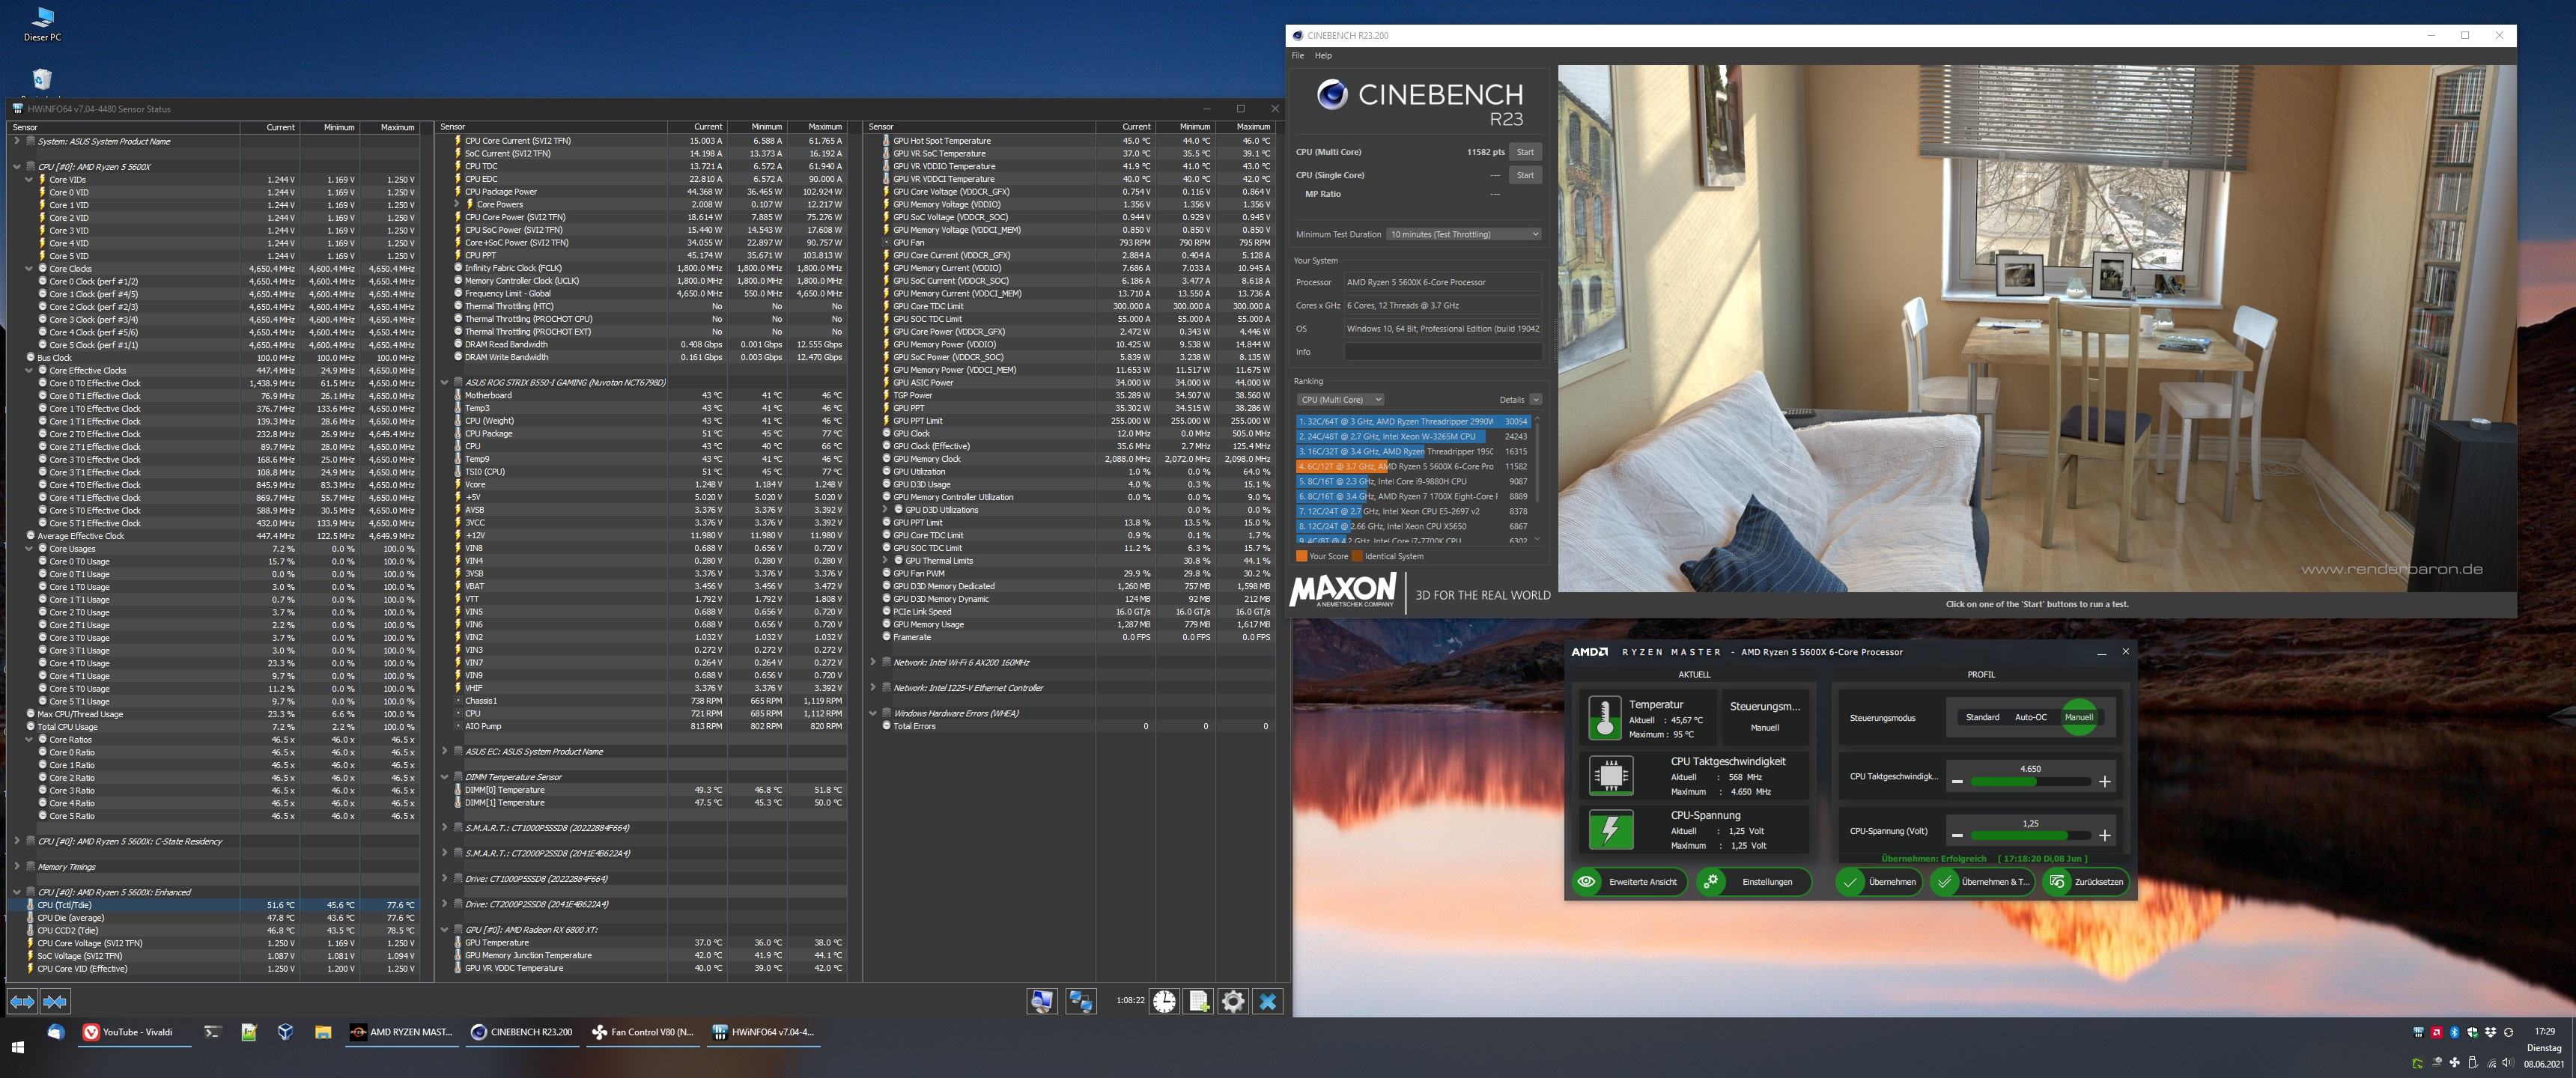Switch to AMD Ryzen Master taskbar window
This screenshot has width=2576, height=1078.
(401, 1032)
